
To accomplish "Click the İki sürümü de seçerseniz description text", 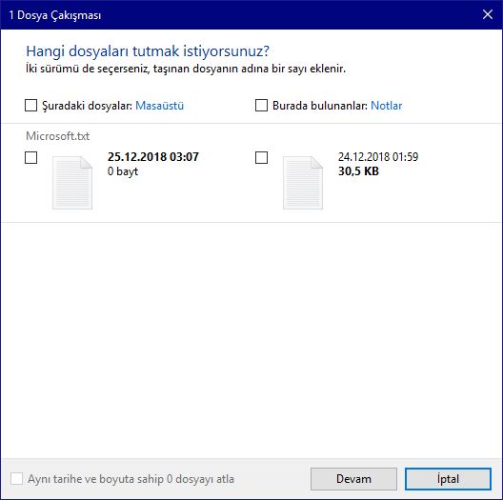I will [186, 69].
